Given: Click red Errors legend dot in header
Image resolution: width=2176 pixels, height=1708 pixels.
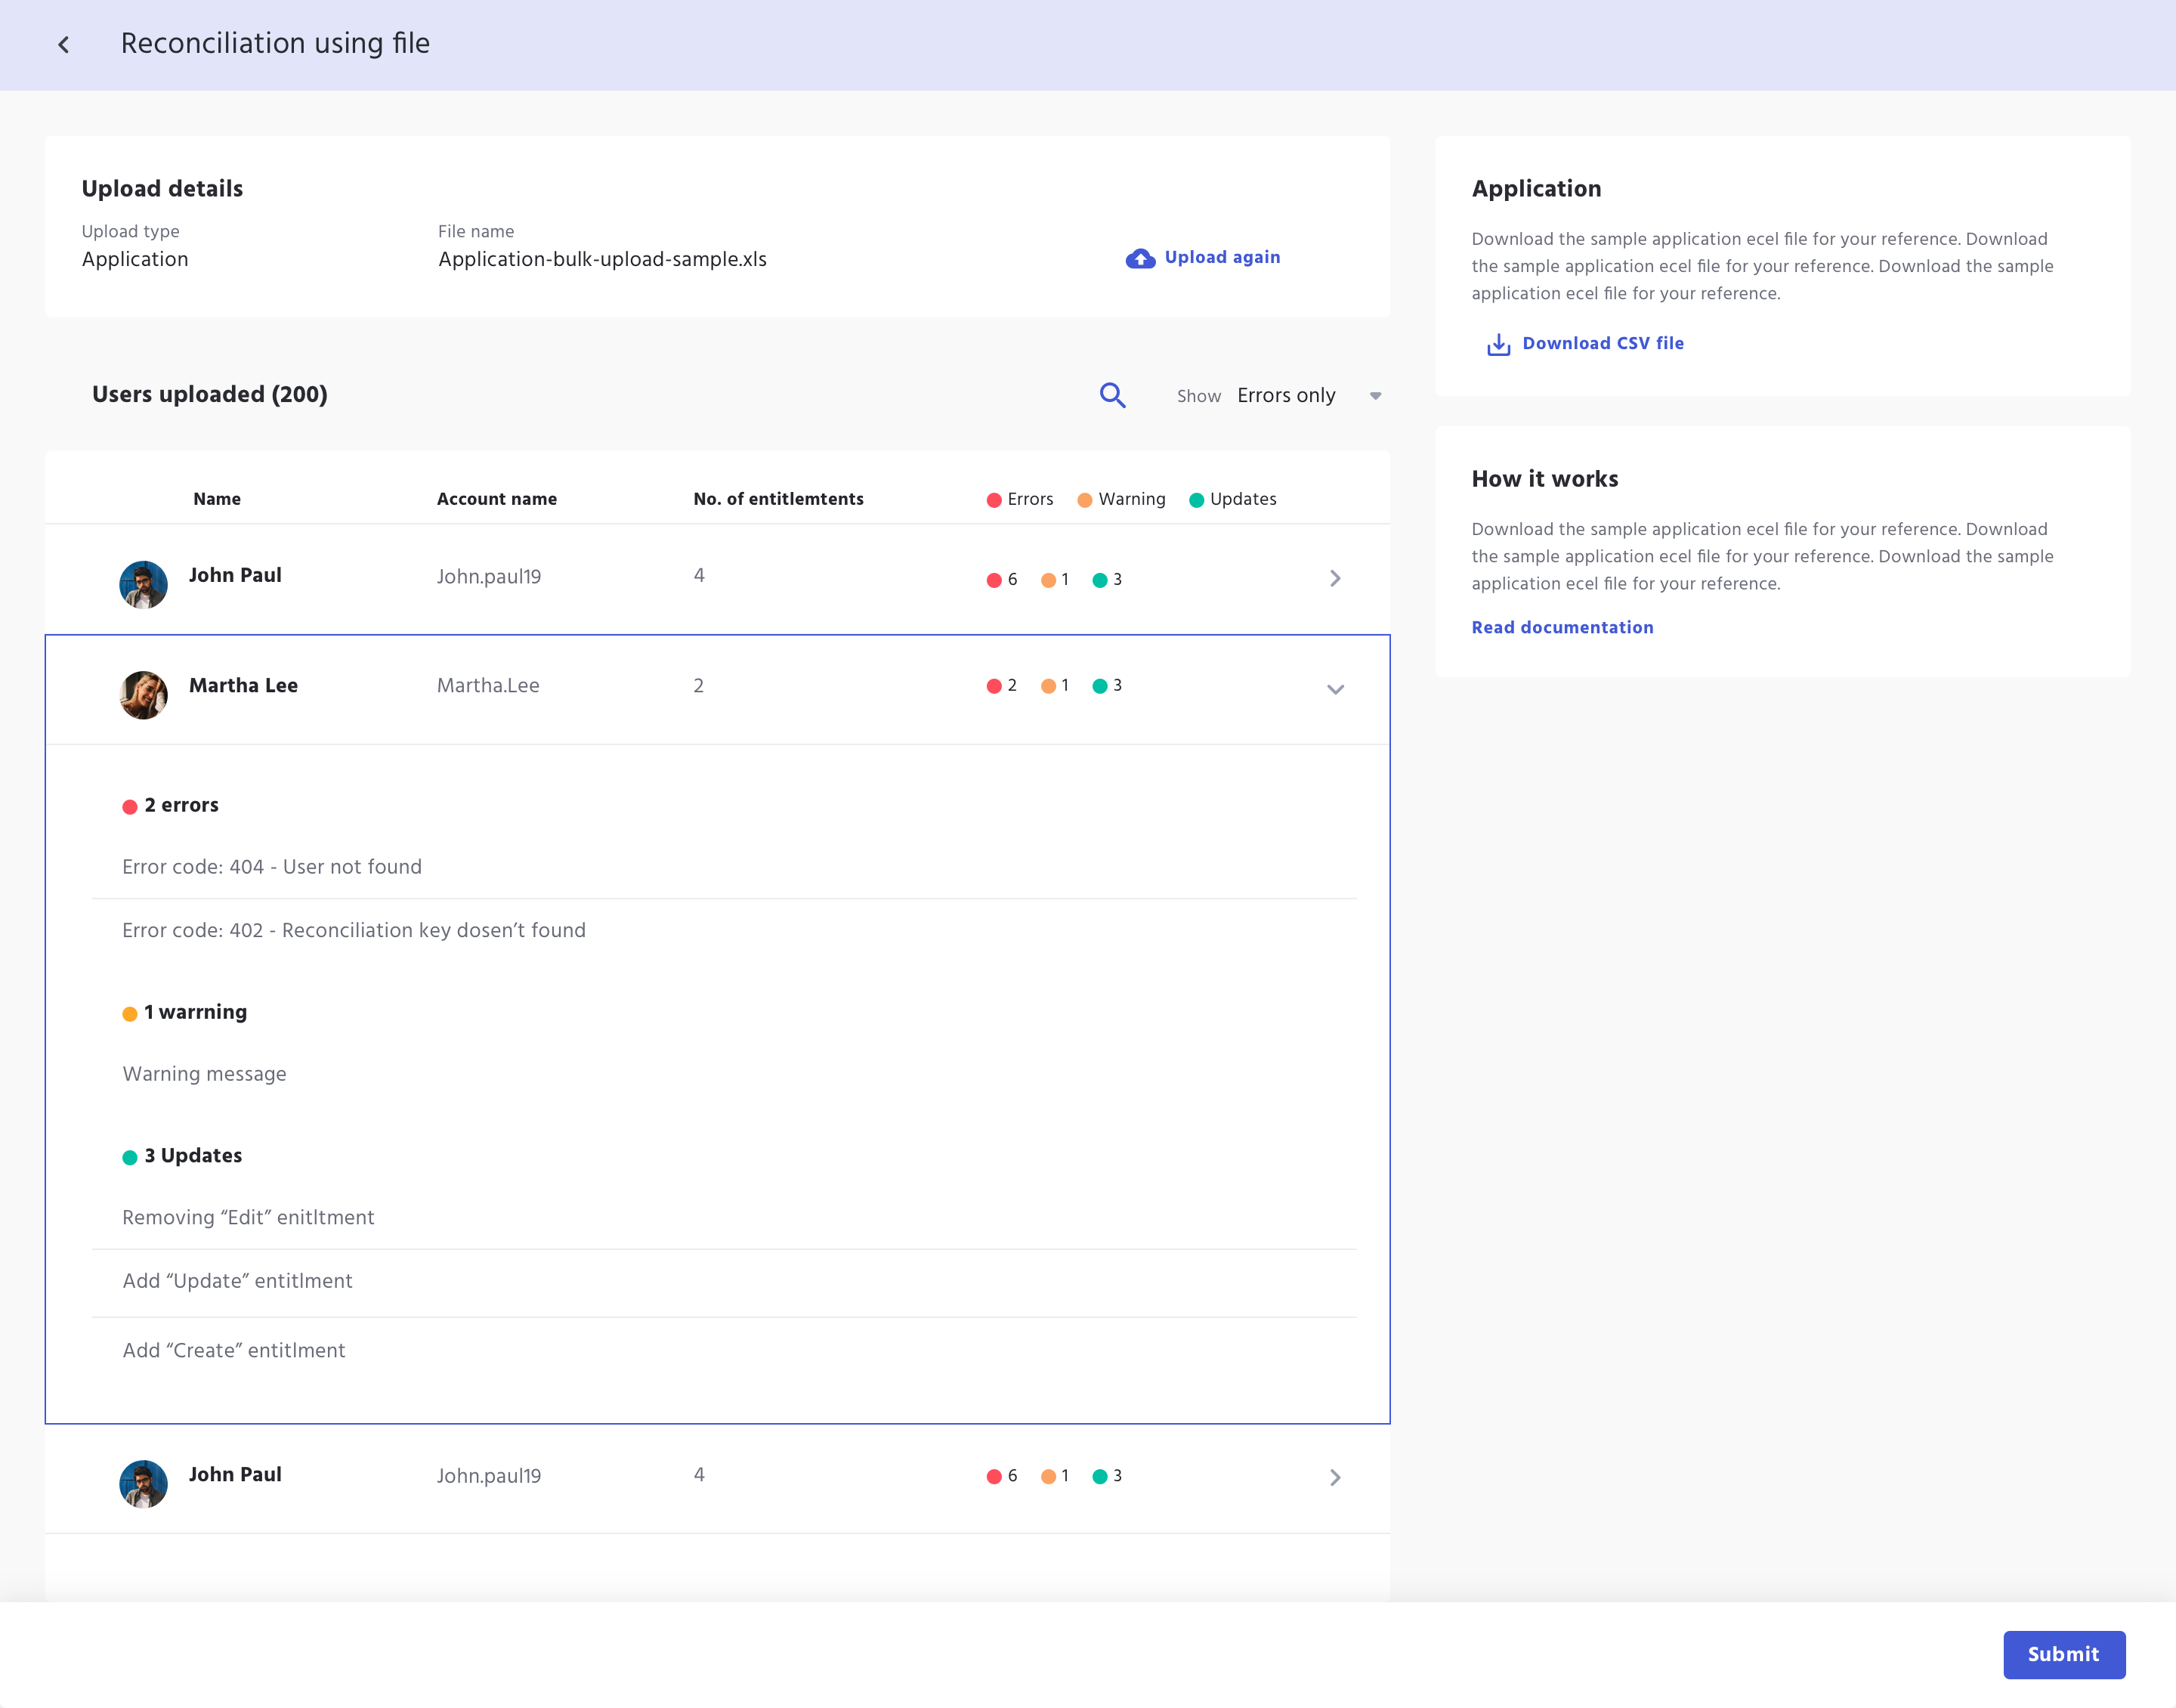Looking at the screenshot, I should pos(994,500).
